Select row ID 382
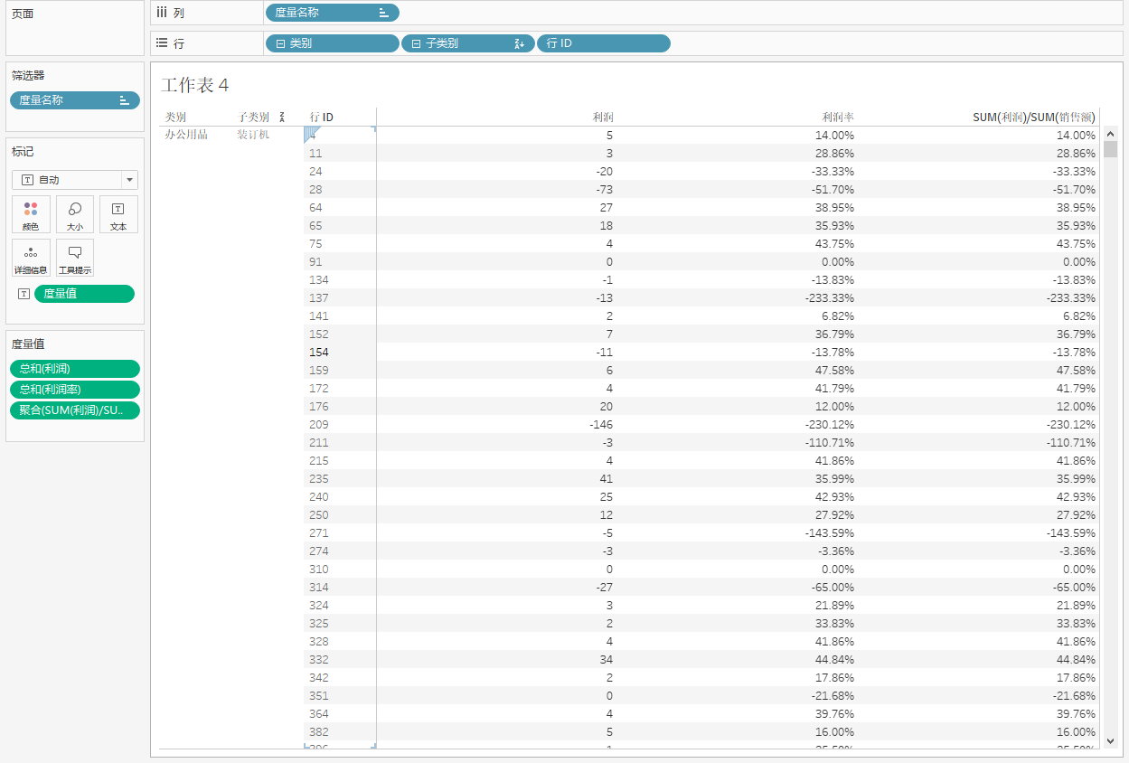The width and height of the screenshot is (1129, 763). [x=318, y=732]
